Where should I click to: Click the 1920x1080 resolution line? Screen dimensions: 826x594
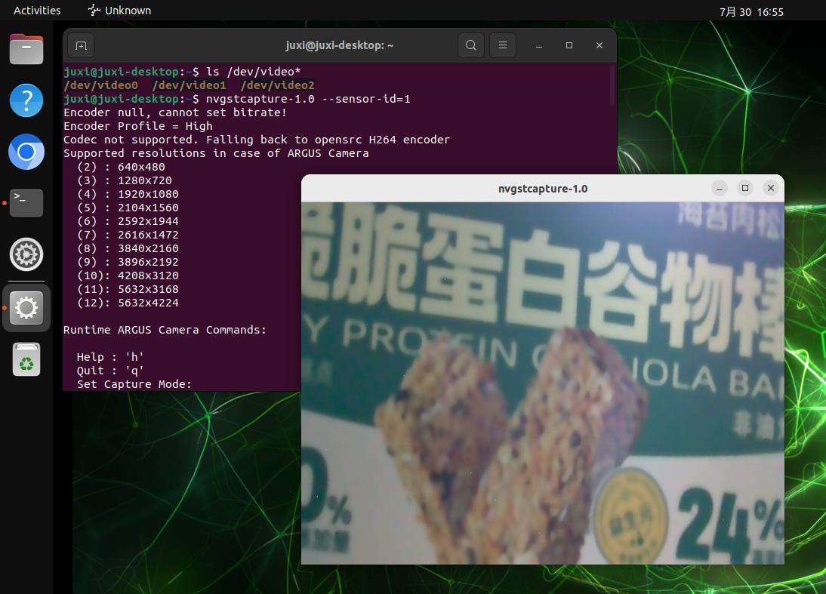click(x=128, y=194)
